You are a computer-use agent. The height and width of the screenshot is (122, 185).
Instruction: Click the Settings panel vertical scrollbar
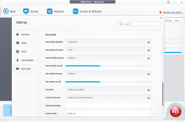pos(163,94)
